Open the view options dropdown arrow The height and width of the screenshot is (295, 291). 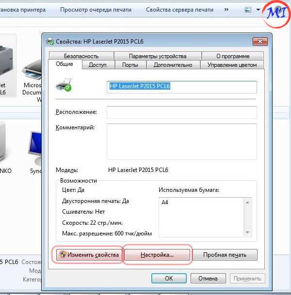tap(258, 10)
